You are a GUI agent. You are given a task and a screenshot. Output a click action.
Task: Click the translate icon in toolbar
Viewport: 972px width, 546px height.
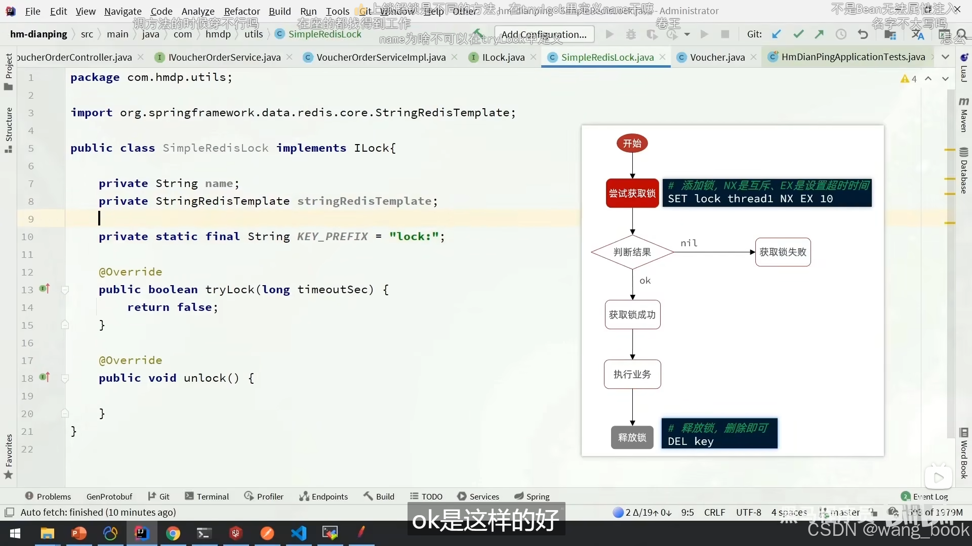[917, 34]
